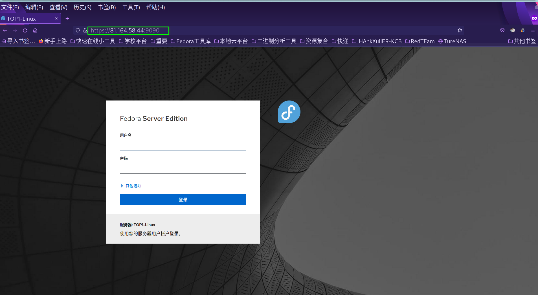
Task: Reload the current page
Action: [25, 30]
